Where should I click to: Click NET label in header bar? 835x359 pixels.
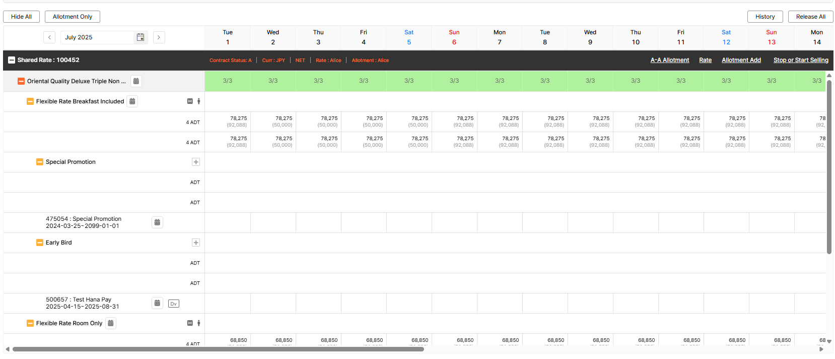click(300, 61)
